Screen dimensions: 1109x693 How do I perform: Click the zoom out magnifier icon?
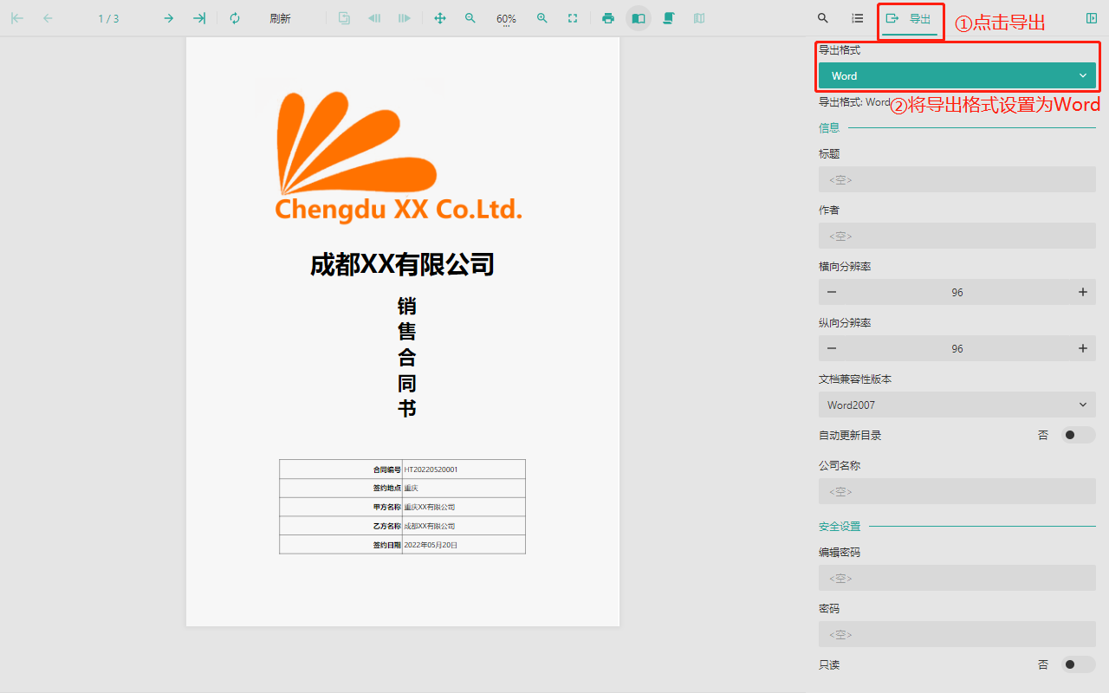(x=470, y=18)
